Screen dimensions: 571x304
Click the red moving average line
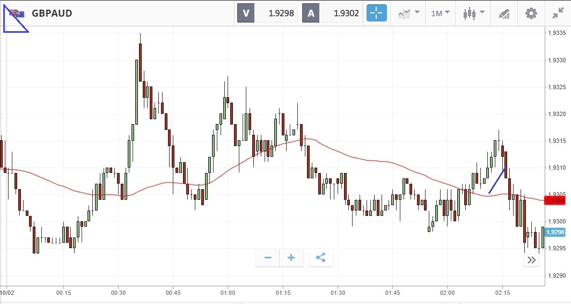click(376, 161)
